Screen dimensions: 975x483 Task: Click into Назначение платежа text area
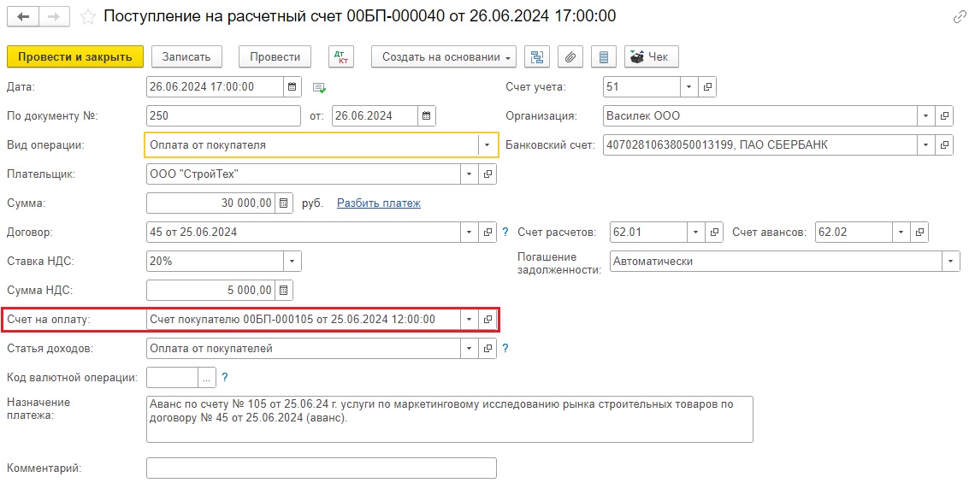(450, 419)
